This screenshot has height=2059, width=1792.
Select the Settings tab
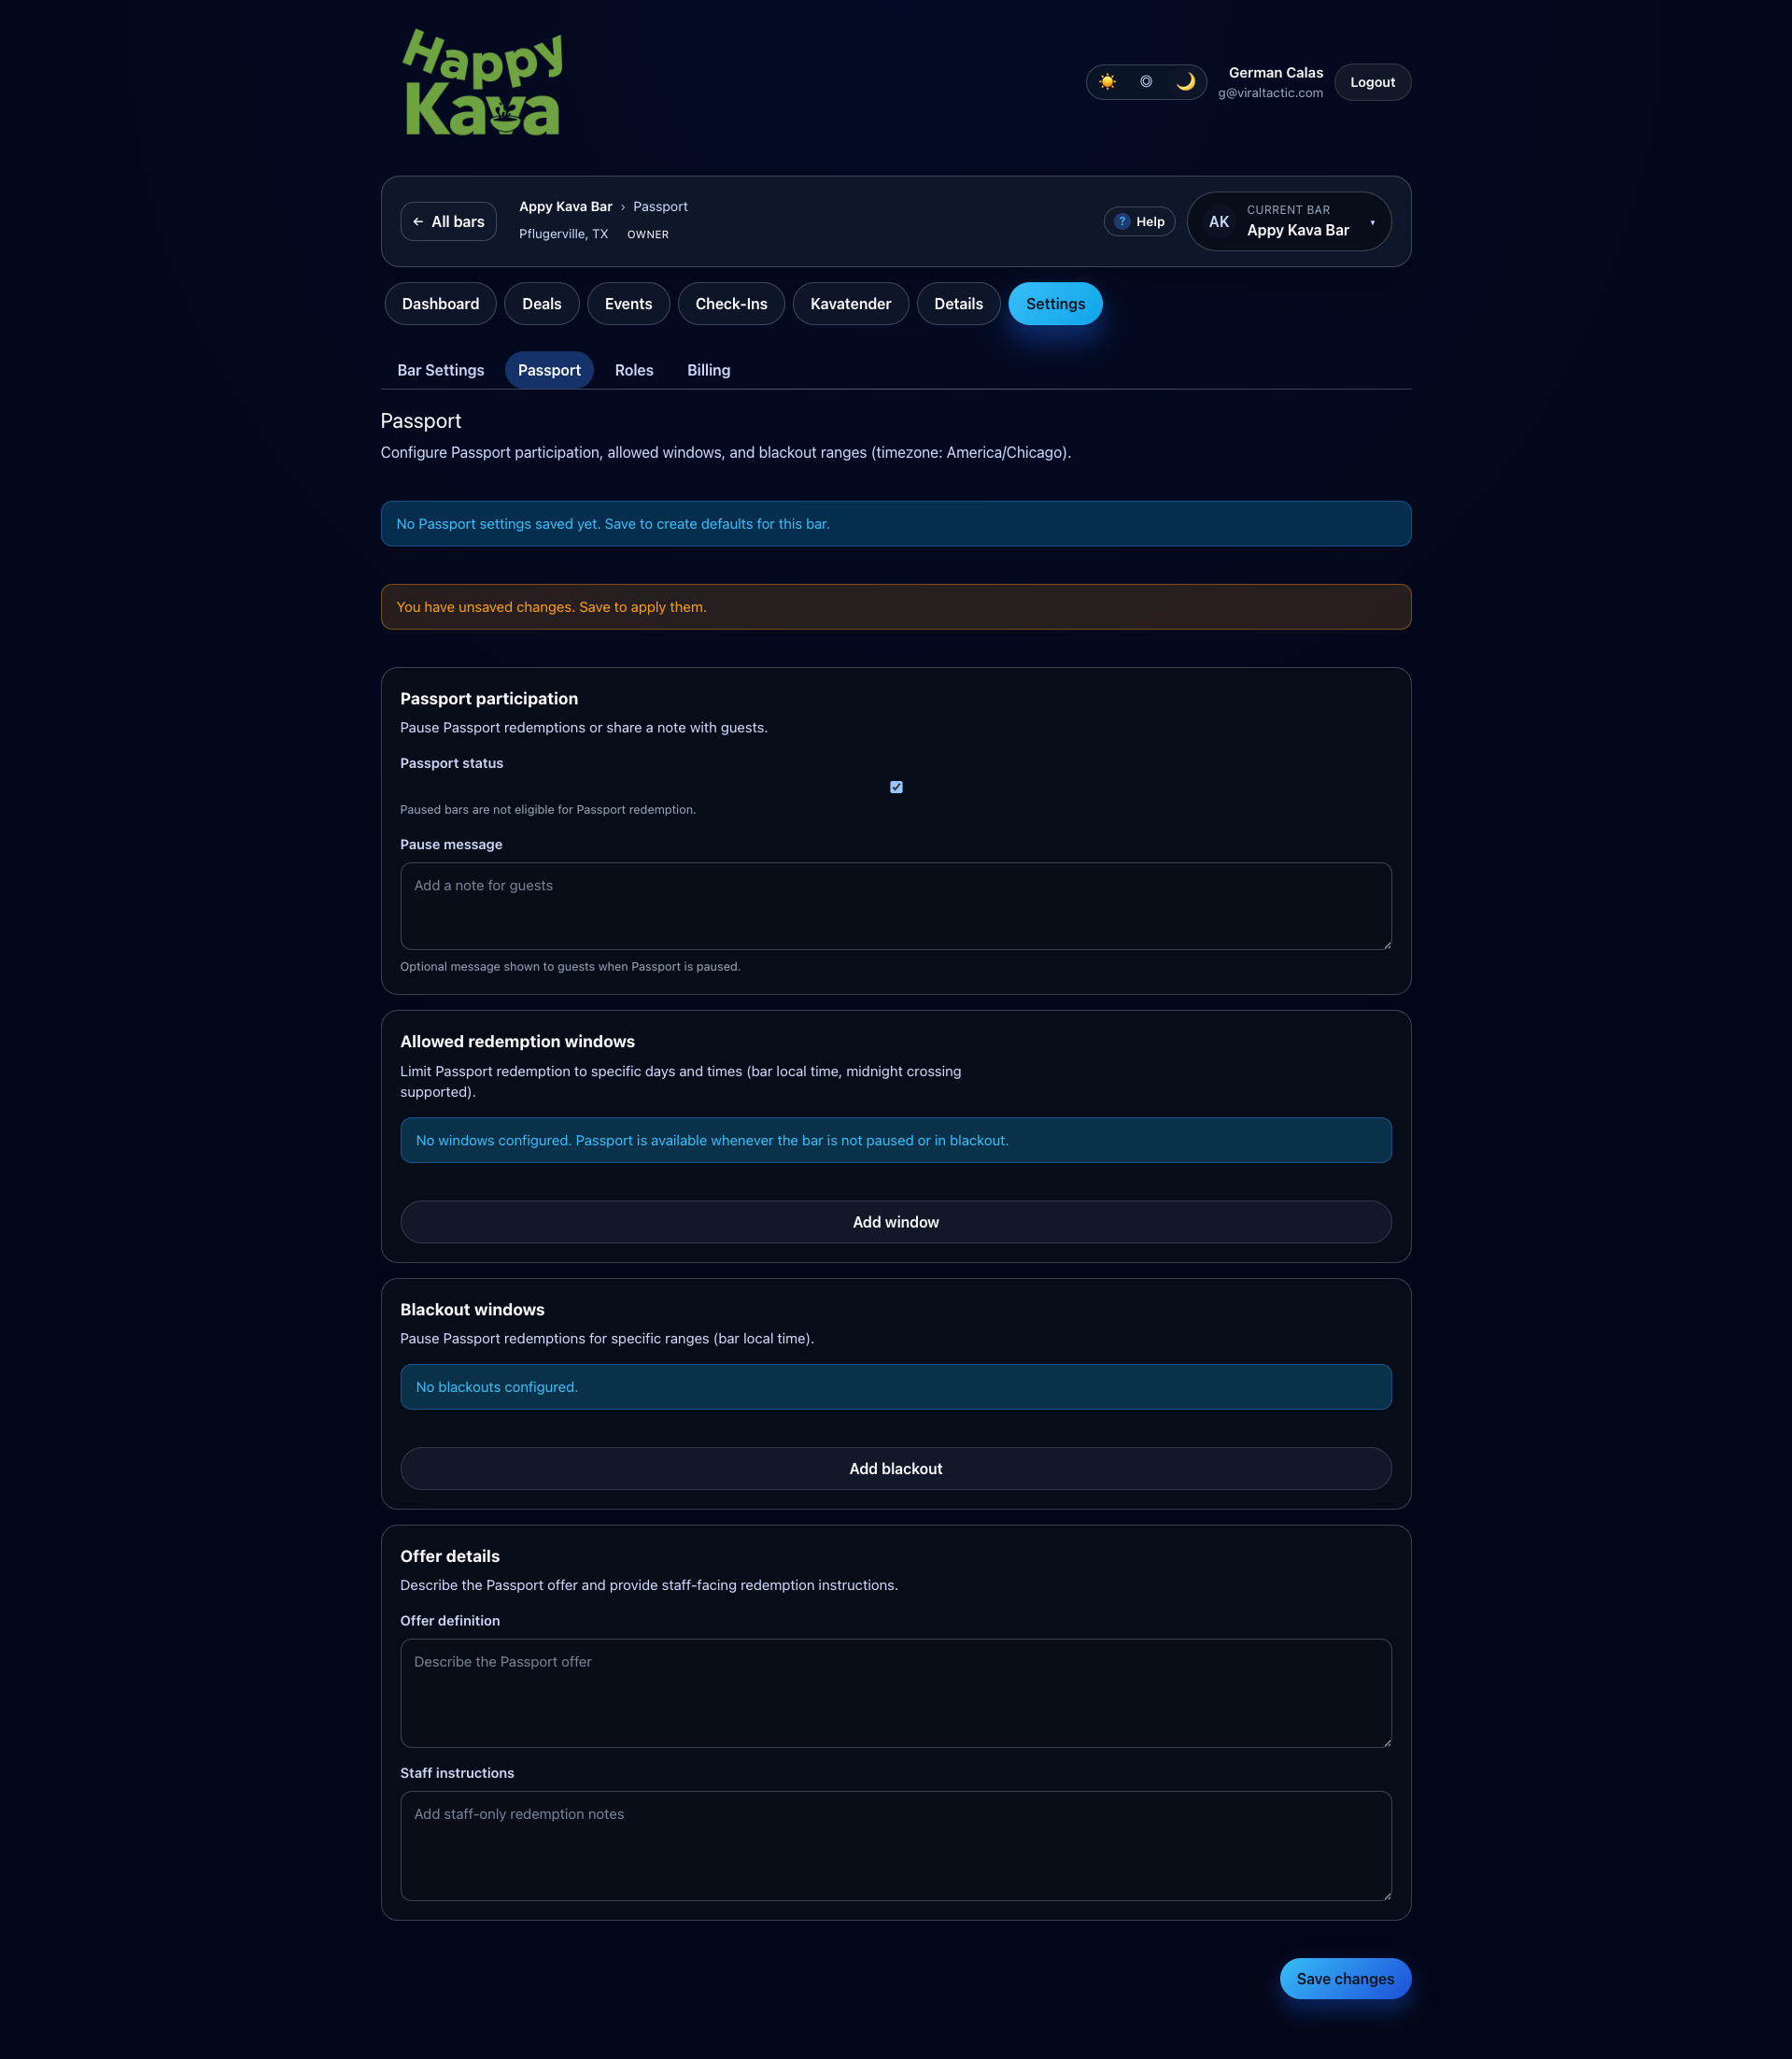tap(1055, 305)
